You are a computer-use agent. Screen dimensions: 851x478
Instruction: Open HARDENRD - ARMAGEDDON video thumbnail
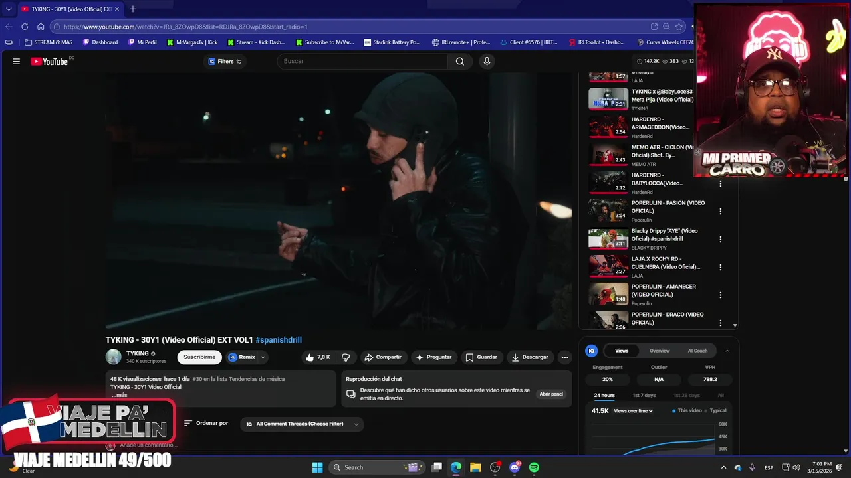point(608,126)
